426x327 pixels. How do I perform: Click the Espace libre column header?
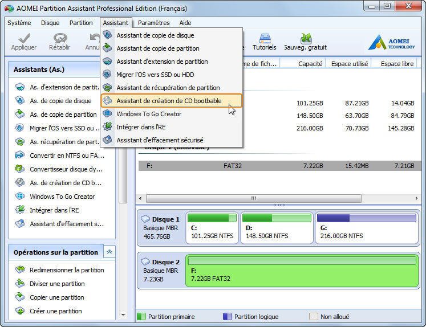[394, 64]
